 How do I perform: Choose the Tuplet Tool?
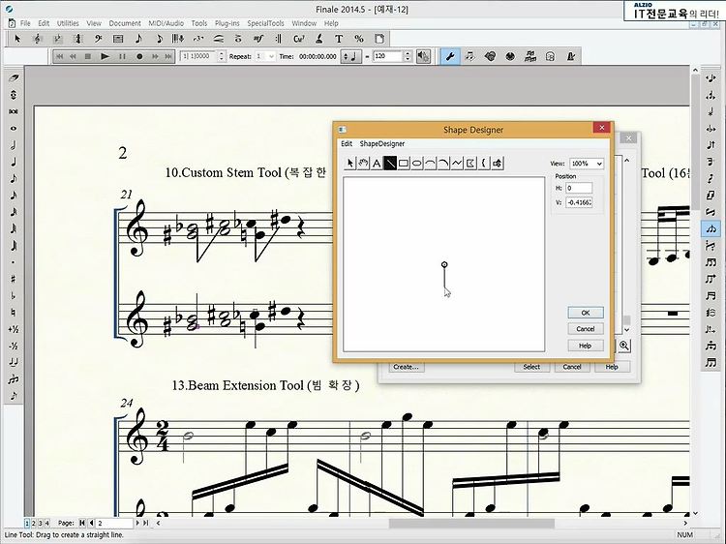click(198, 39)
